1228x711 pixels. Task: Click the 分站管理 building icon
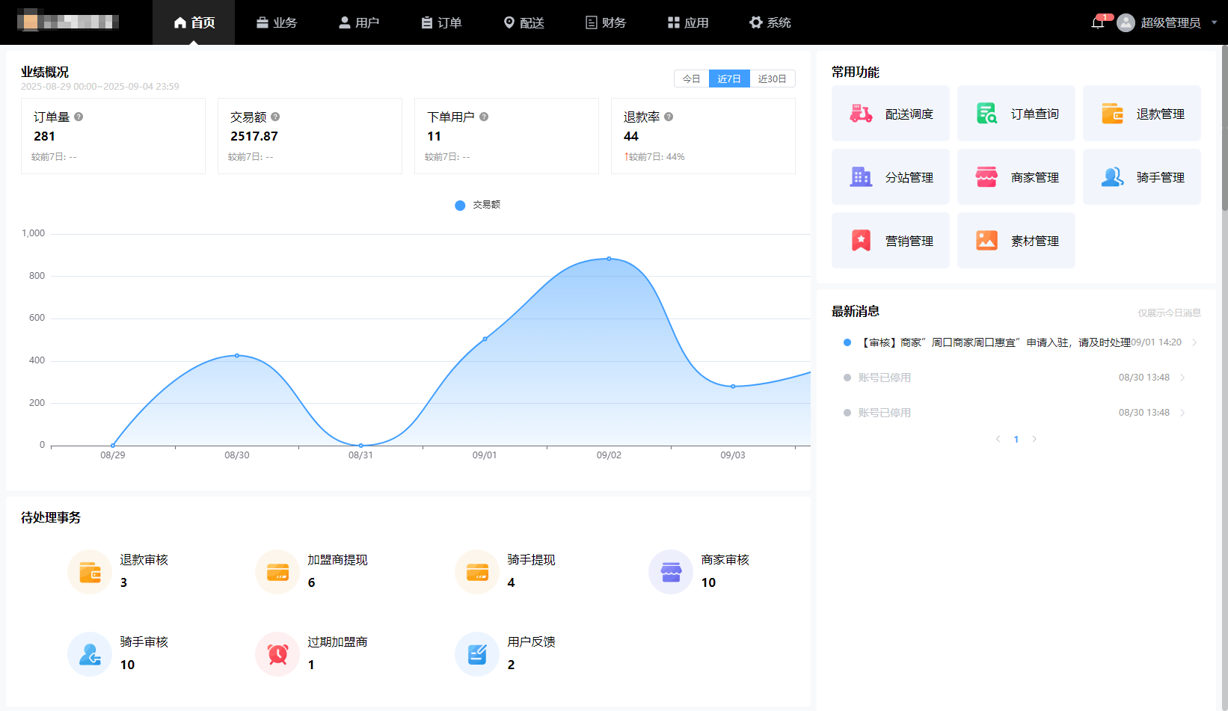(x=861, y=177)
